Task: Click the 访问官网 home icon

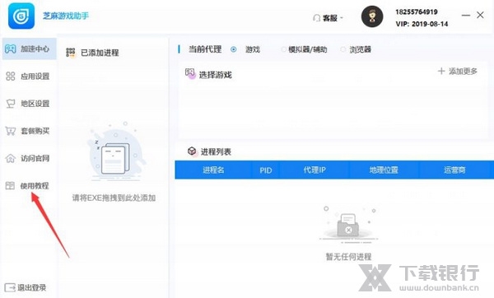Action: [x=11, y=158]
